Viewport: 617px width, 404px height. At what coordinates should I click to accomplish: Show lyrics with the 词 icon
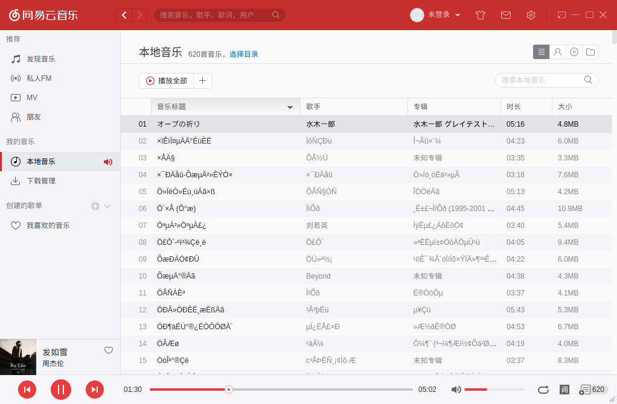click(564, 390)
